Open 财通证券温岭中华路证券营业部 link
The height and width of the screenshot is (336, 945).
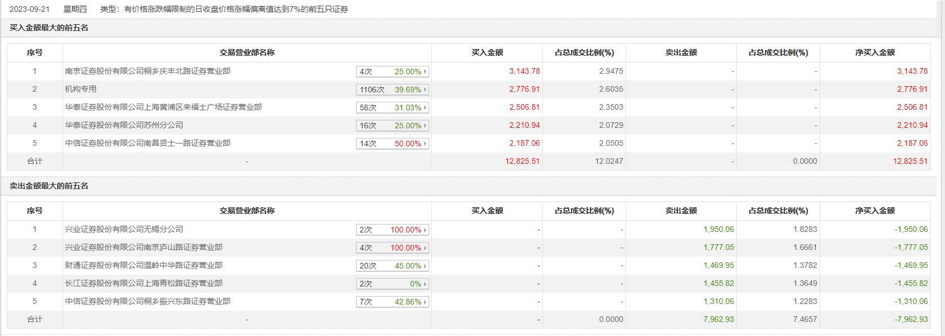tap(143, 265)
